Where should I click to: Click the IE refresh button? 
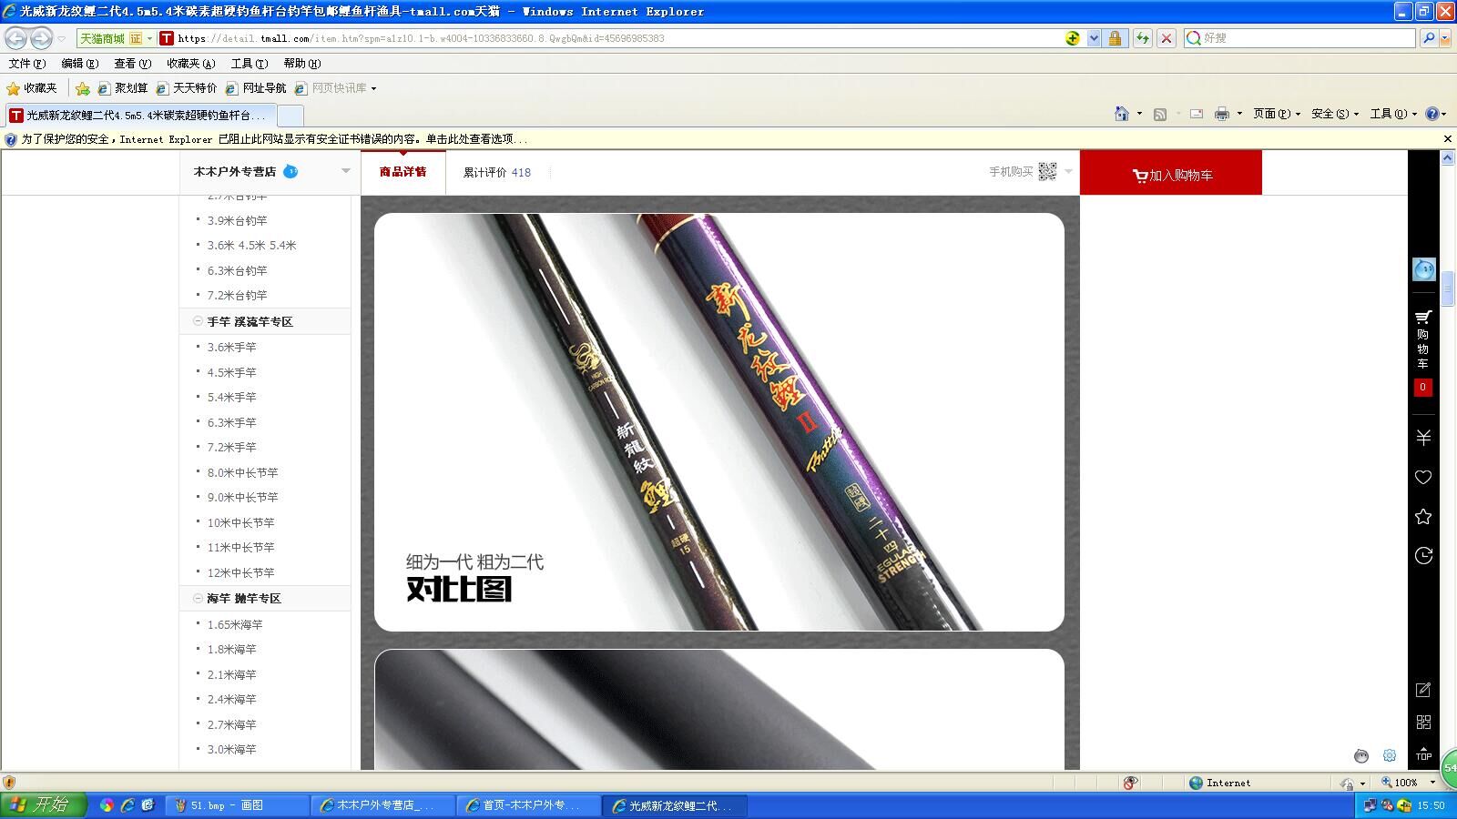pos(1142,38)
